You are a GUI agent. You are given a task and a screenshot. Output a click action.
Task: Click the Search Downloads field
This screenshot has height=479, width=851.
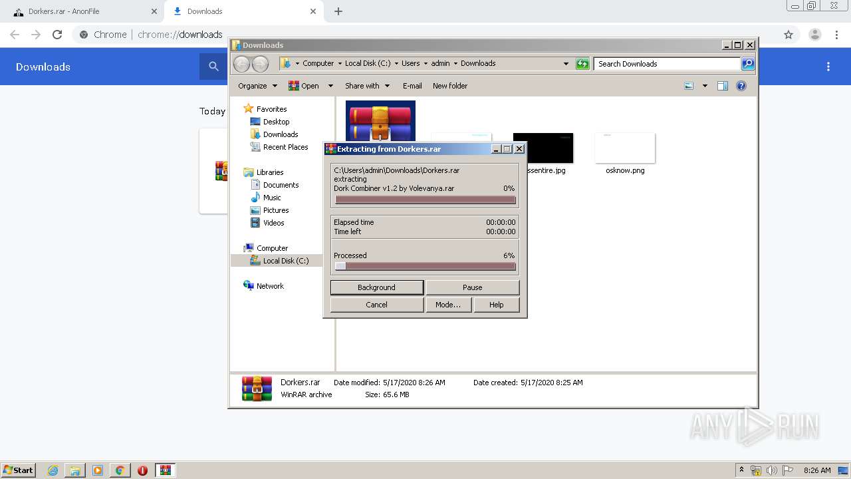click(667, 64)
